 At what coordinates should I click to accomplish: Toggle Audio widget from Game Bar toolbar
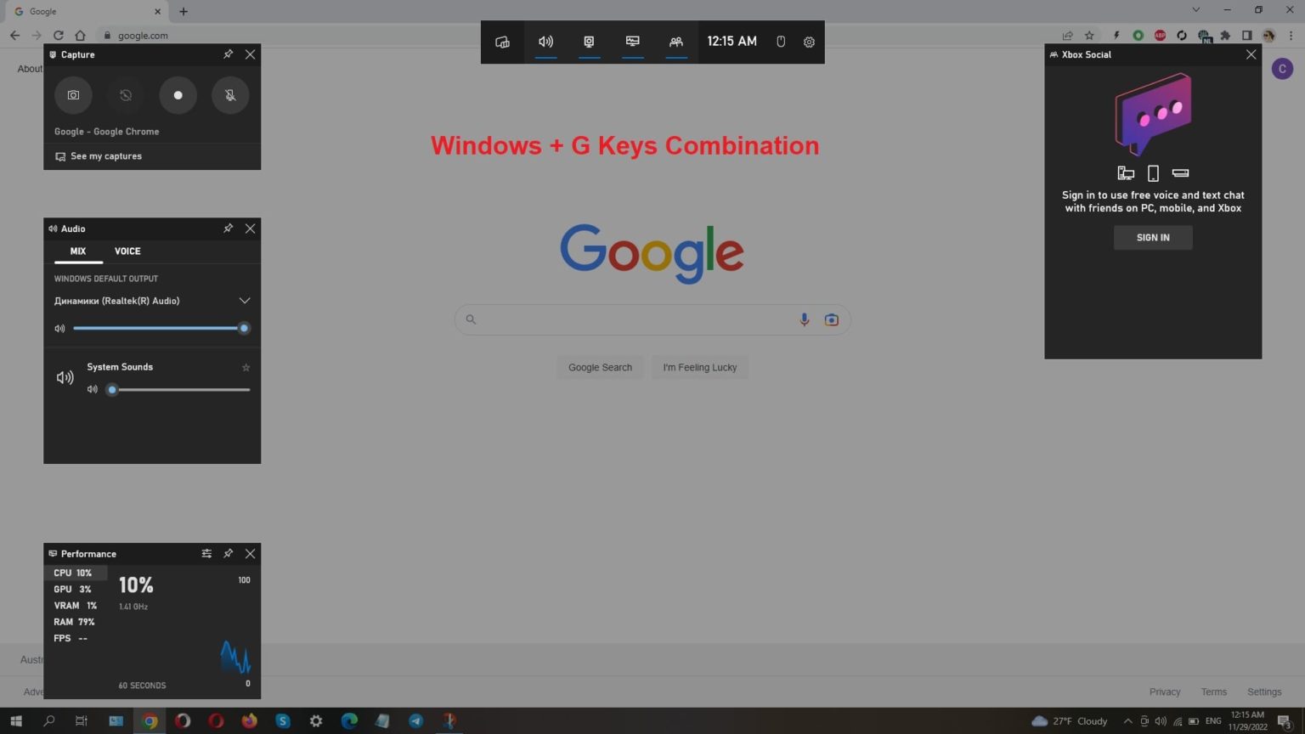tap(545, 42)
